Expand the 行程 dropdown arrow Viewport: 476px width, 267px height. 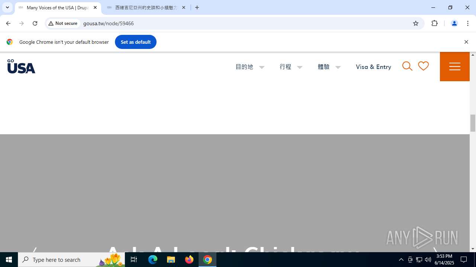(300, 67)
